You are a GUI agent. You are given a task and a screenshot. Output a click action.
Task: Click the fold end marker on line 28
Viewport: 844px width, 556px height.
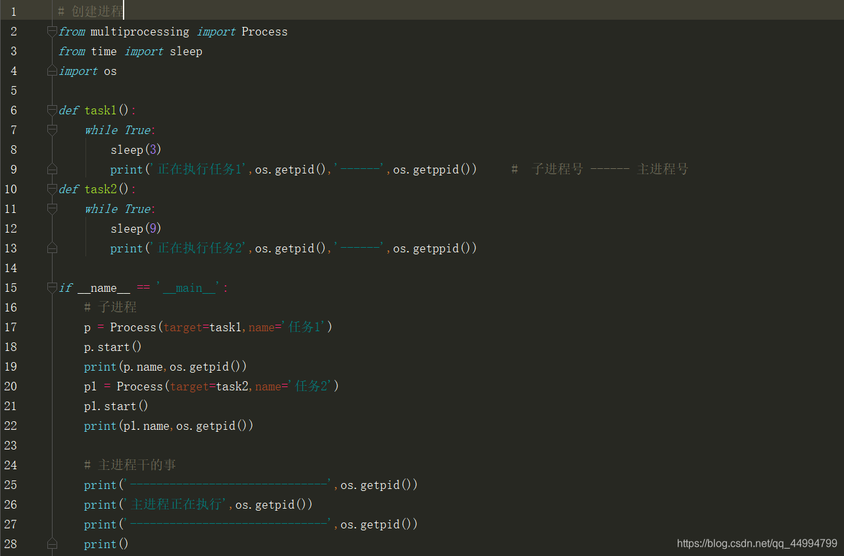pos(53,544)
